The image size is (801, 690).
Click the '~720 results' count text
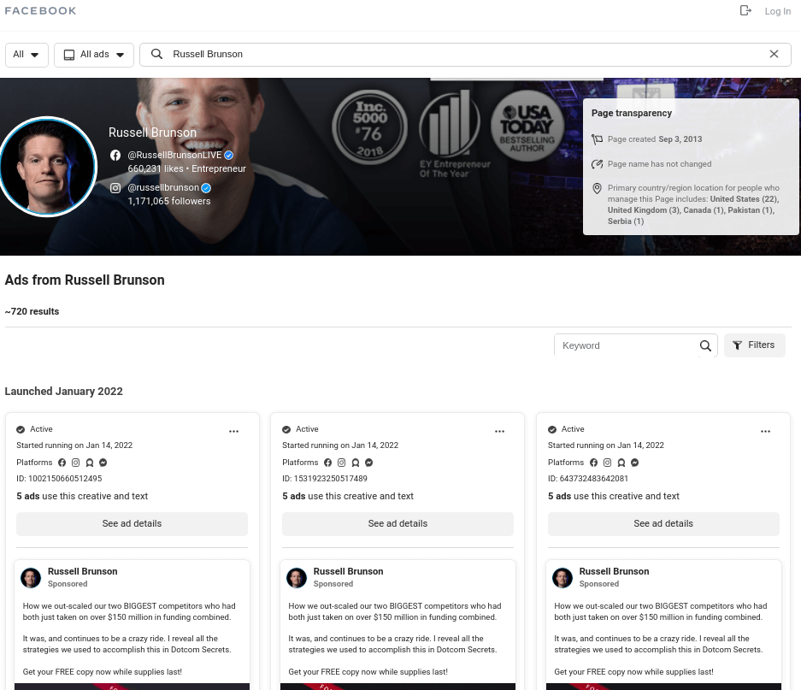[32, 311]
